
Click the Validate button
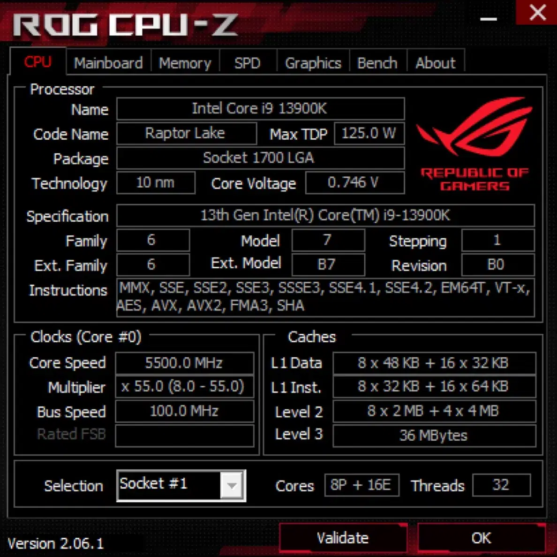pos(343,538)
